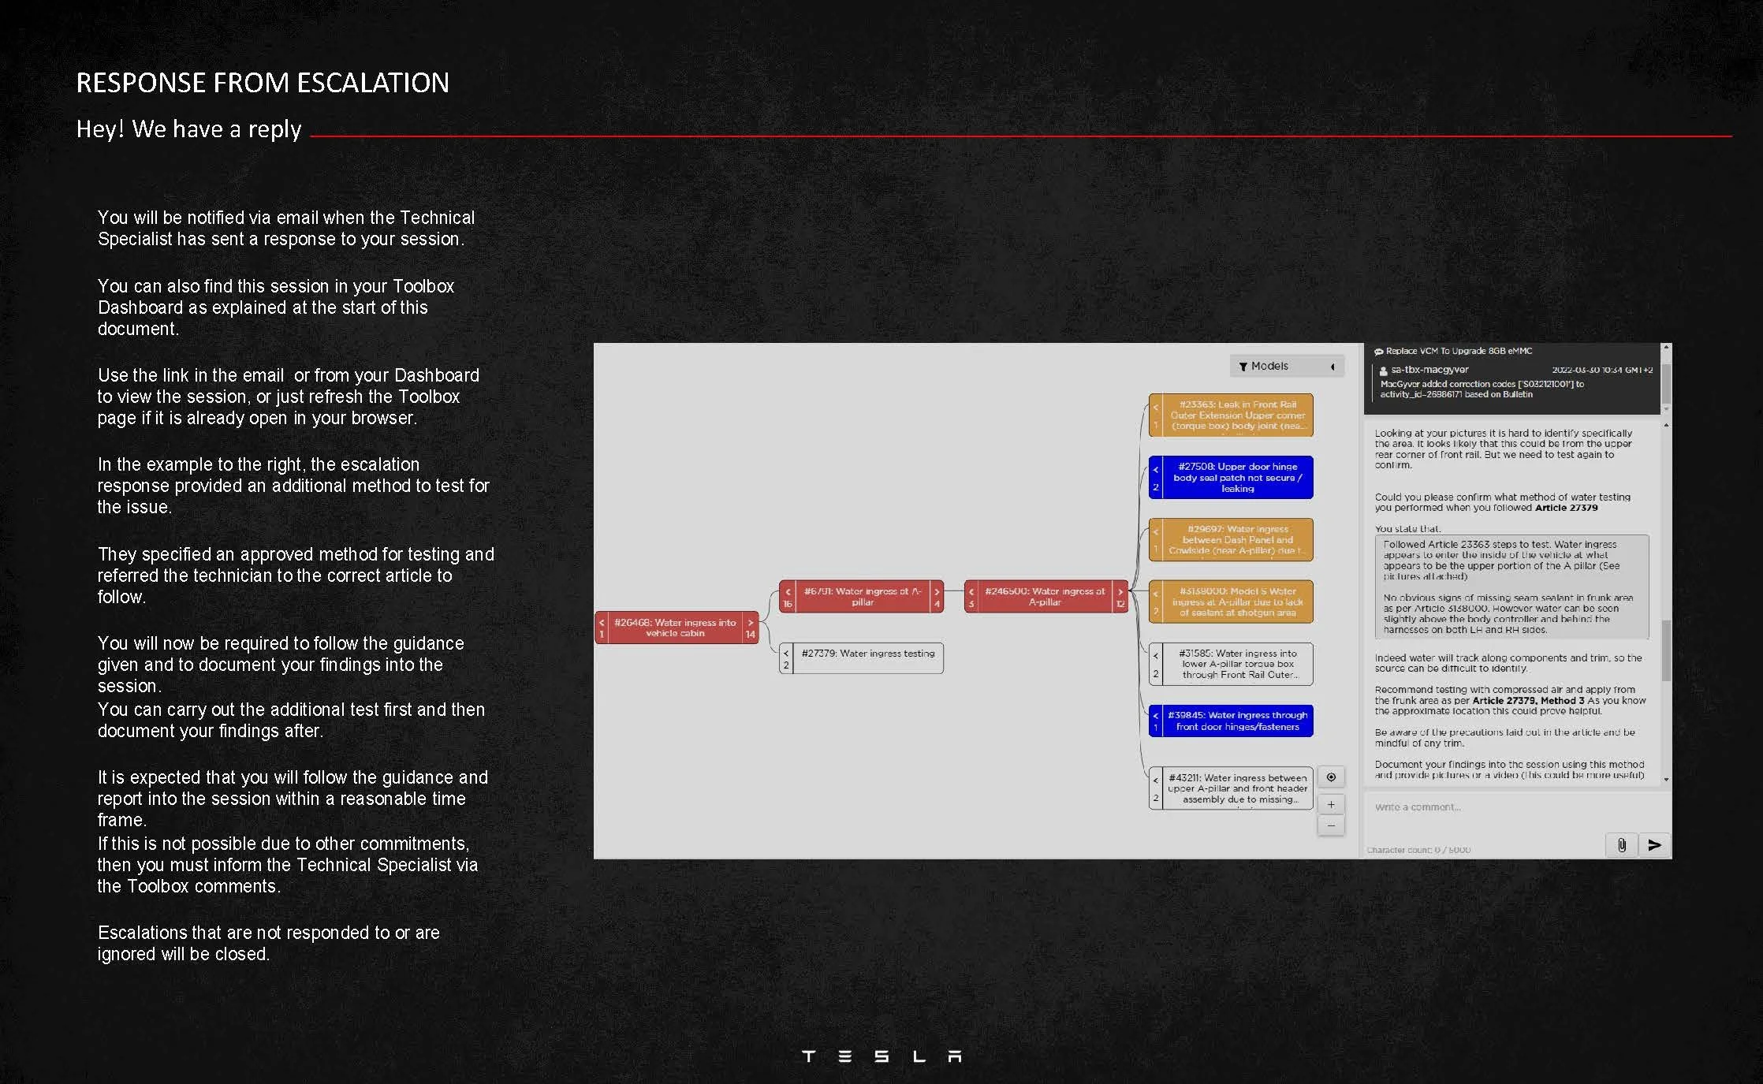Click the paperclip attach file icon

(x=1621, y=845)
